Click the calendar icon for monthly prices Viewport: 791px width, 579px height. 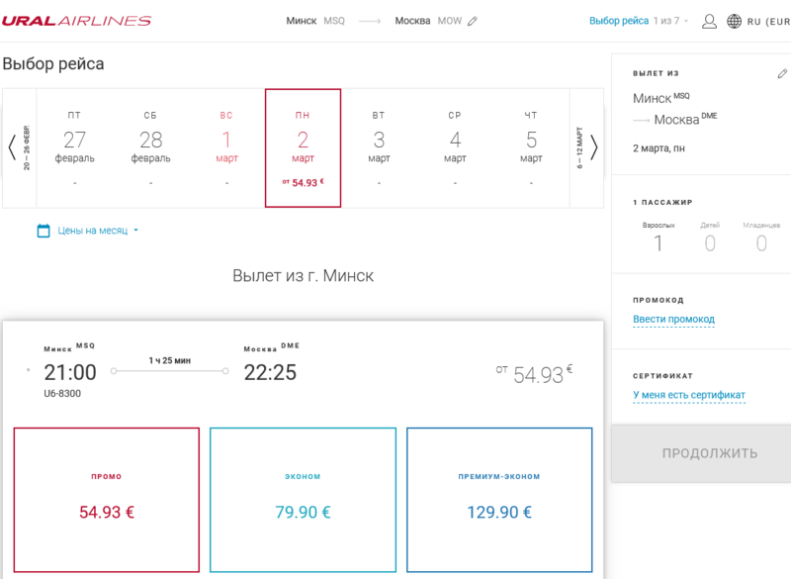tap(44, 231)
